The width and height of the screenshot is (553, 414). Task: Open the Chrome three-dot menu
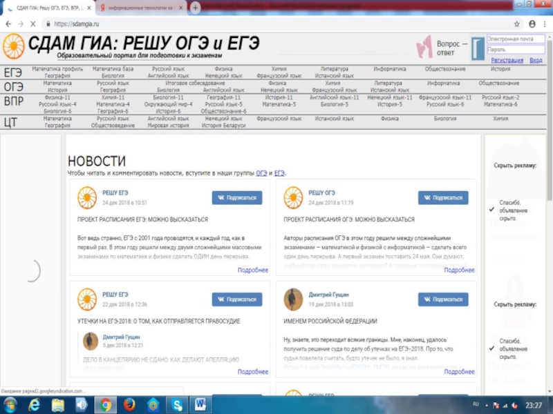click(545, 24)
